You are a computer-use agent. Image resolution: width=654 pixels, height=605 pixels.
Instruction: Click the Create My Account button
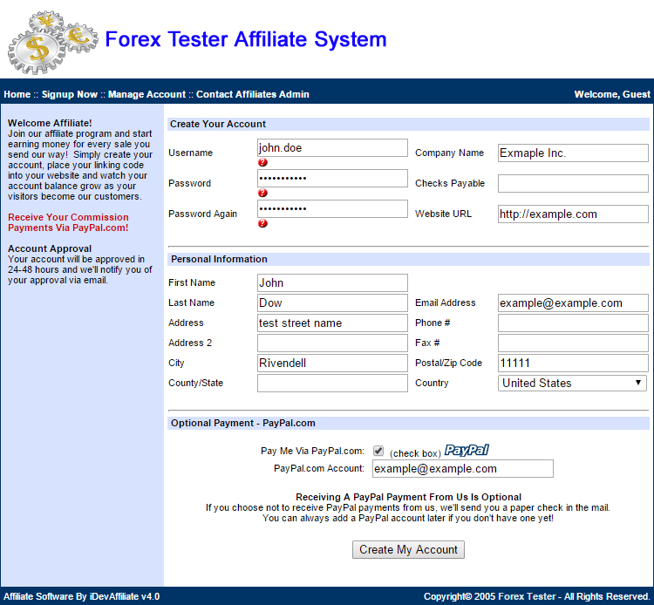click(x=408, y=549)
